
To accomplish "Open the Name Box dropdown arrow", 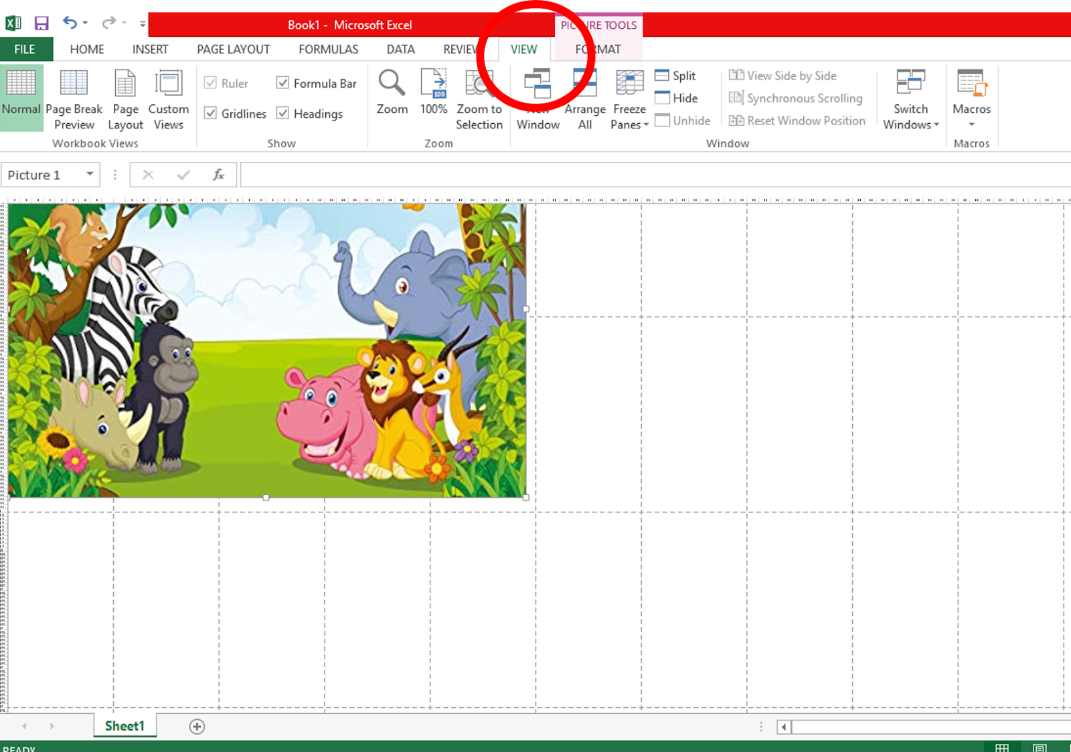I will click(89, 174).
